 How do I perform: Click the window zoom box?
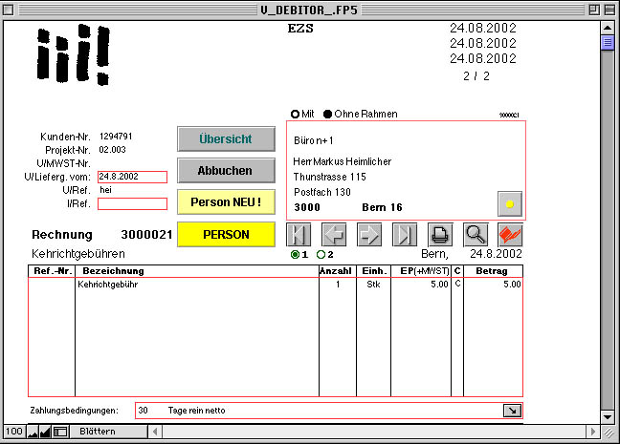[594, 10]
